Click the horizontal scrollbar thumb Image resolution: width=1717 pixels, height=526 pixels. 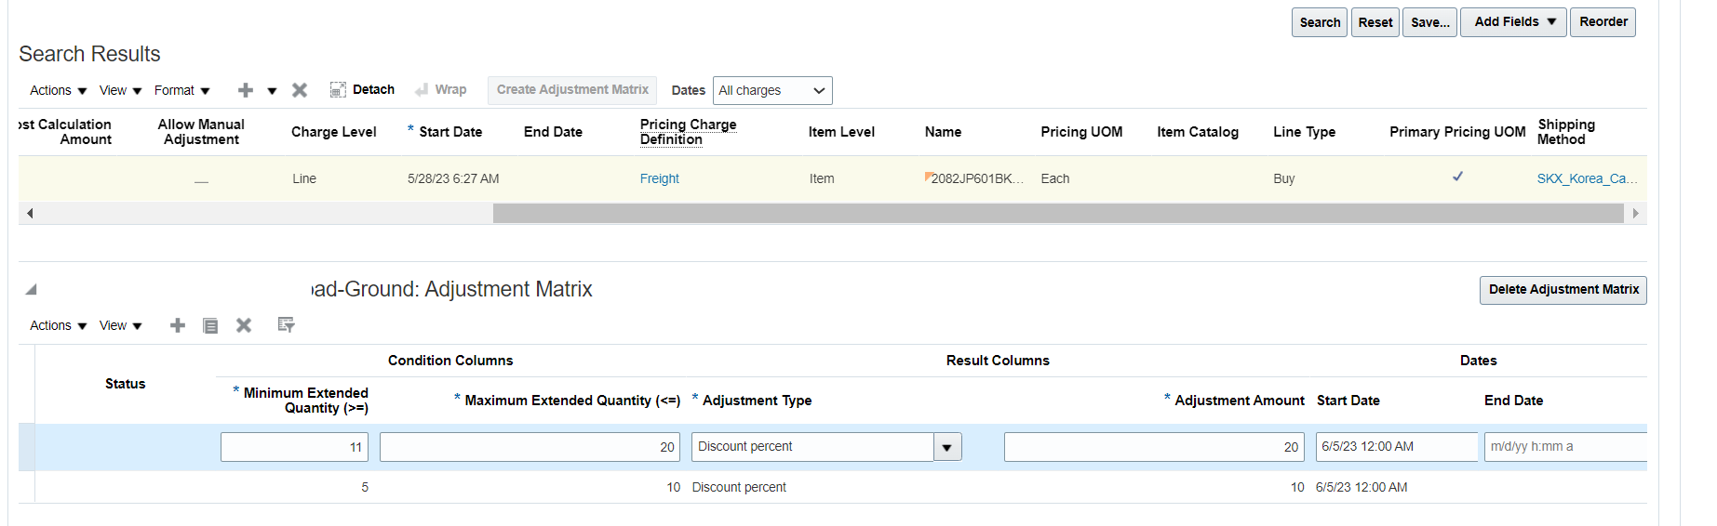1058,214
